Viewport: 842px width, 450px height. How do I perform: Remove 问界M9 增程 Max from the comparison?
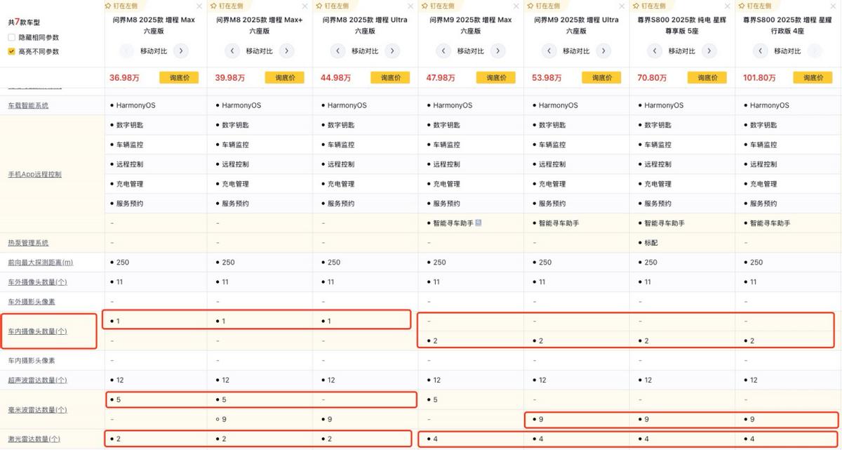[x=516, y=6]
